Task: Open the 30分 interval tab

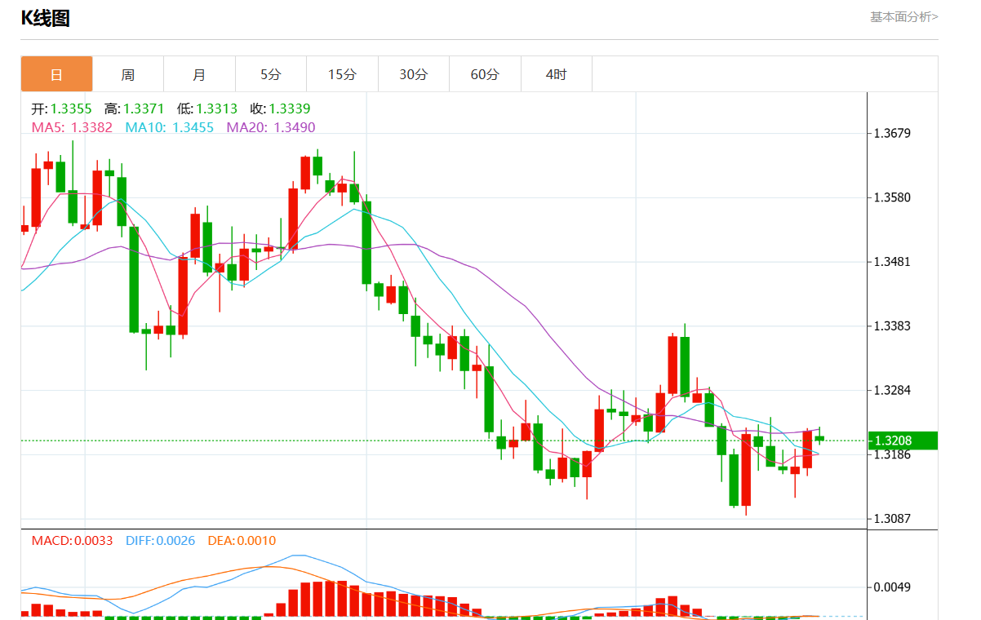Action: [x=414, y=74]
